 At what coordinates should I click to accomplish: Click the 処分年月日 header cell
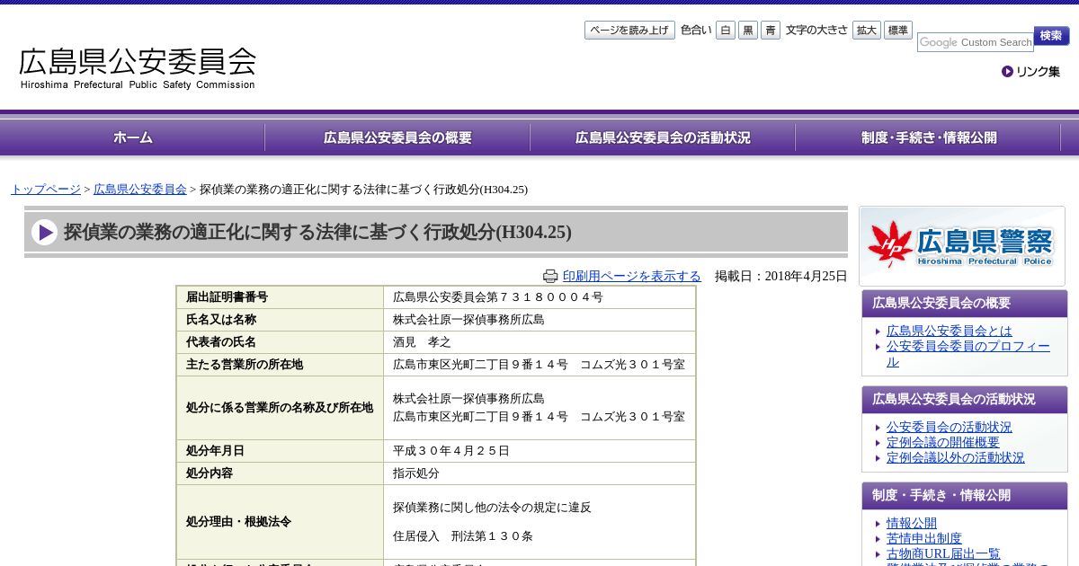point(281,451)
